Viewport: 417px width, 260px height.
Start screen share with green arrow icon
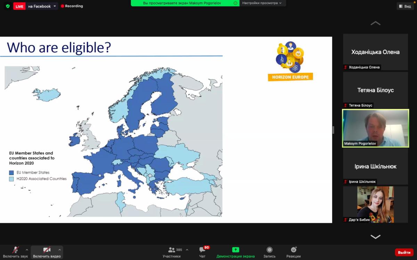tap(236, 250)
